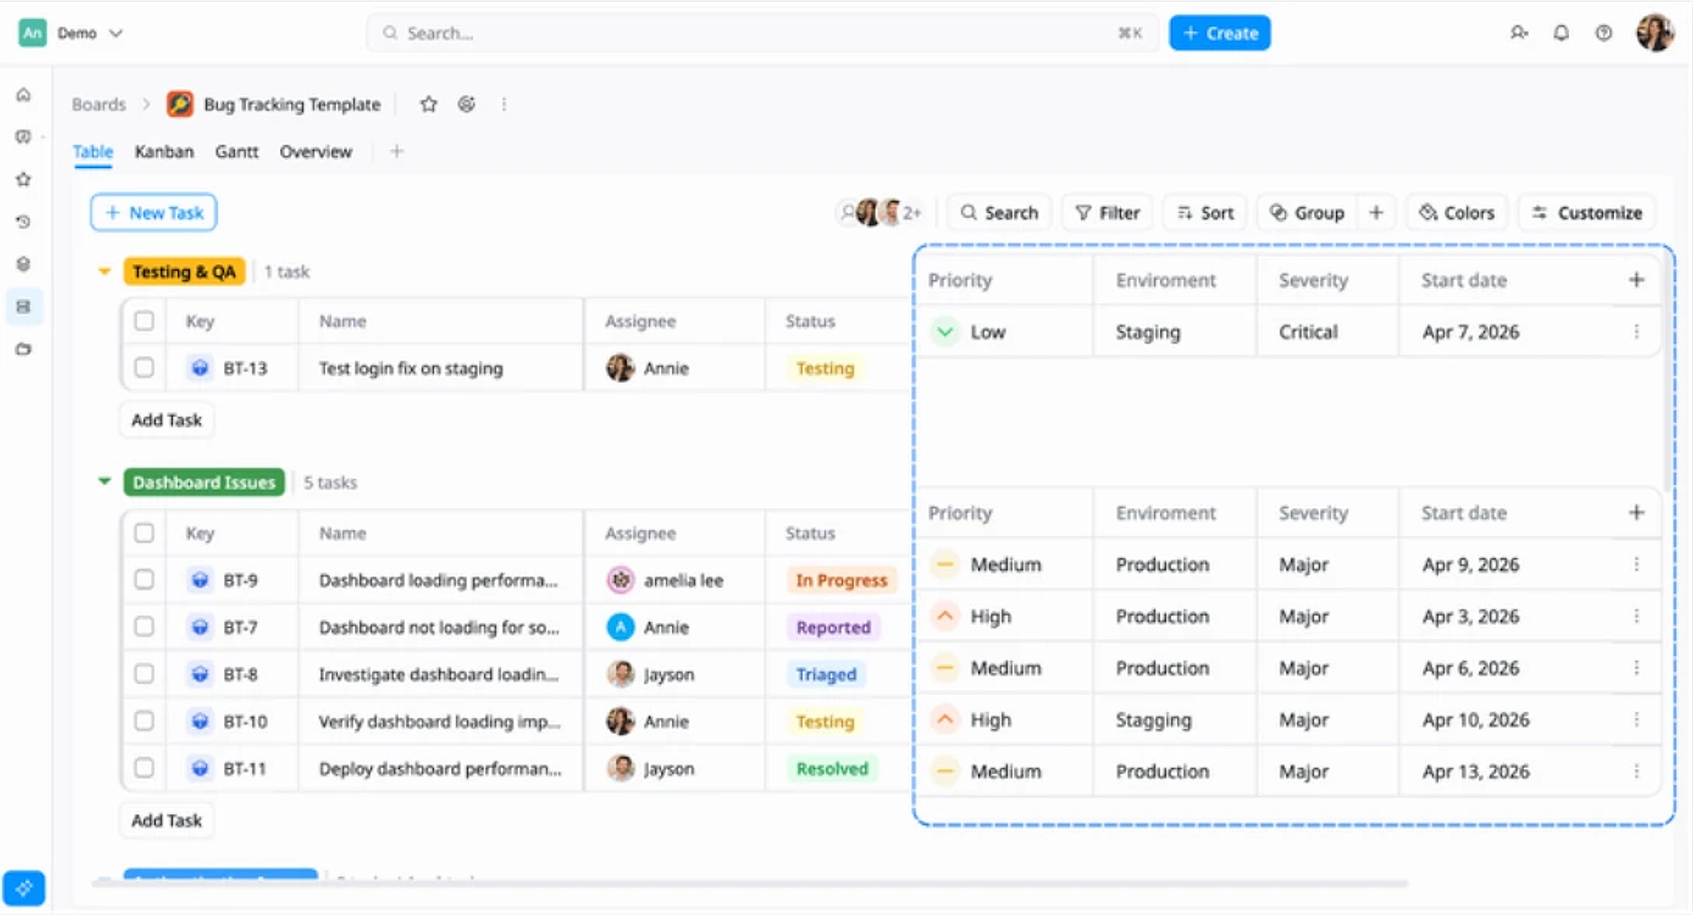Add a new view with plus icon after Overview
Viewport: 1693px width, 915px height.
pos(396,151)
